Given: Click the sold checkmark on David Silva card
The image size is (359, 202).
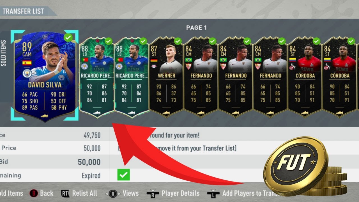Looking at the screenshot, I should [x=68, y=37].
